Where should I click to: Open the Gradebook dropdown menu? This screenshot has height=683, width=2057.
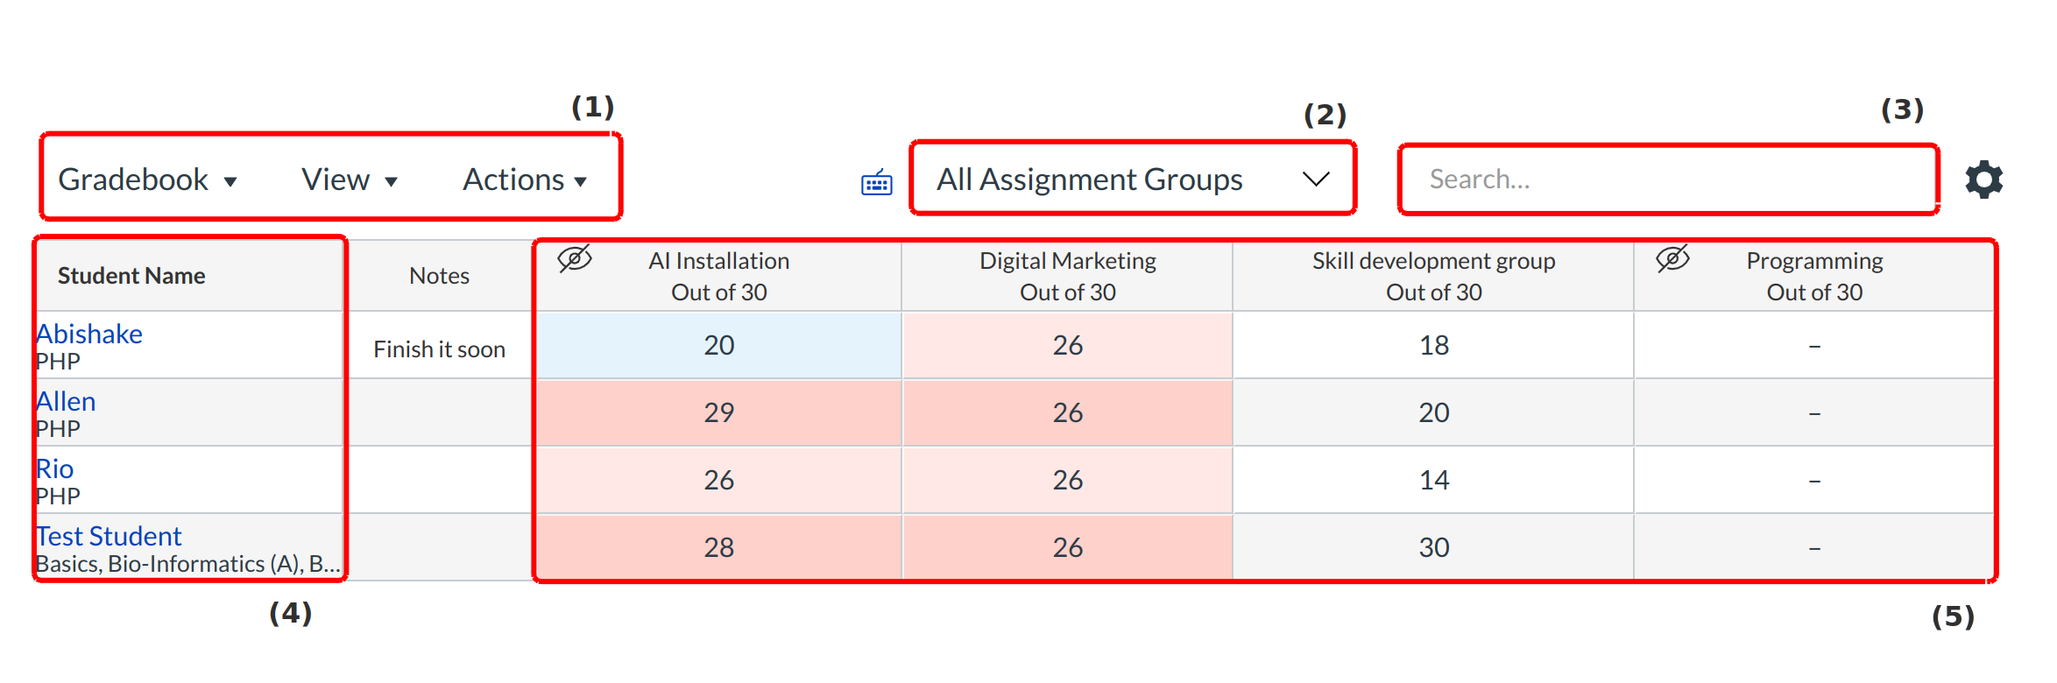coord(147,180)
